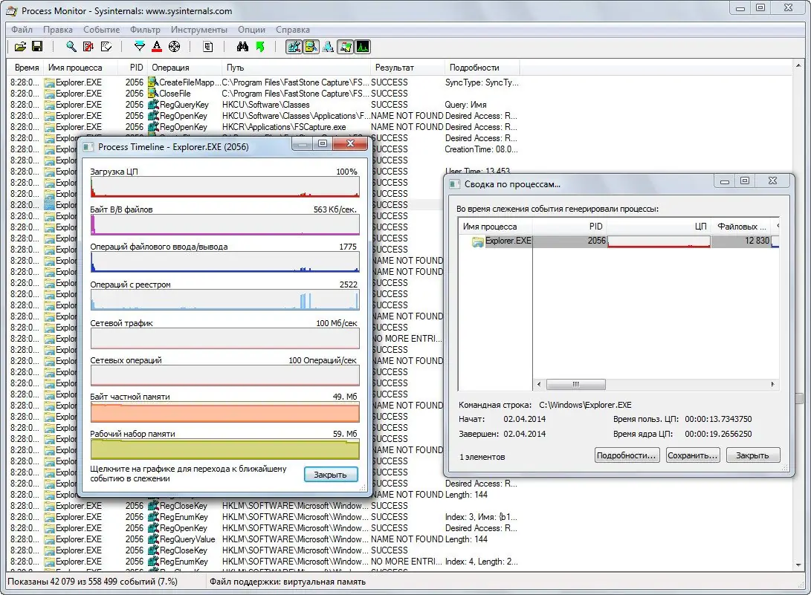
Task: Open the Инструменты menu
Action: pyautogui.click(x=198, y=30)
